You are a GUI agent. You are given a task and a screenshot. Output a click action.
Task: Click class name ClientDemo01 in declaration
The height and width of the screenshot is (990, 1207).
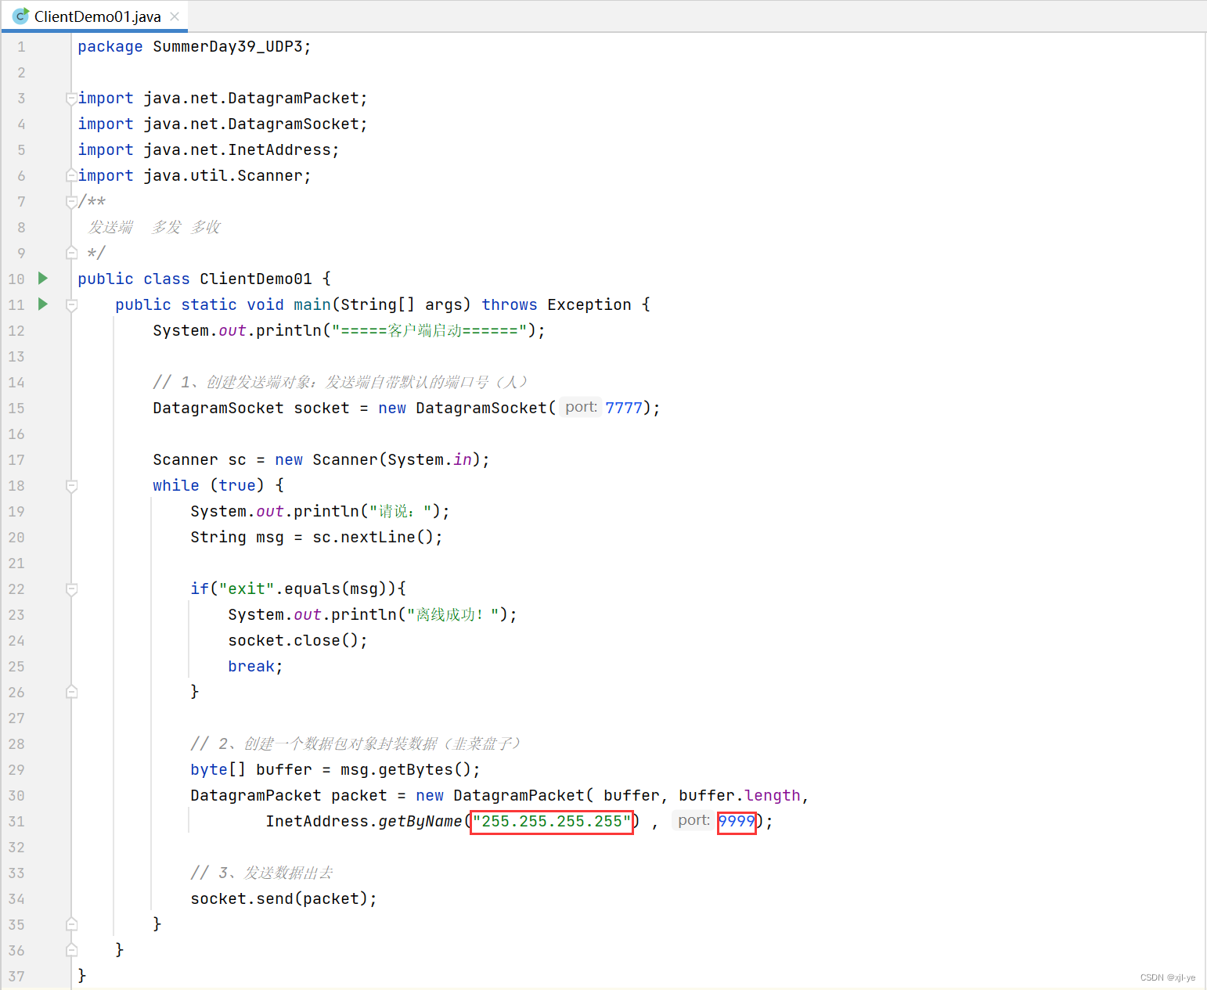[256, 279]
